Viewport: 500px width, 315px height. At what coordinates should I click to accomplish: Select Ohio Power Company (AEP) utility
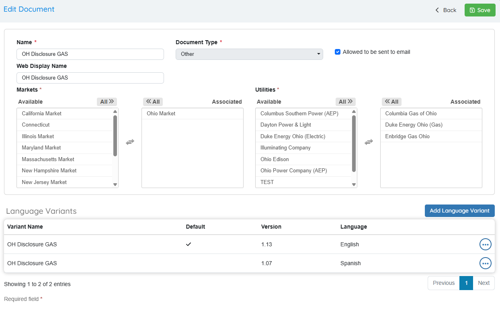(x=303, y=171)
